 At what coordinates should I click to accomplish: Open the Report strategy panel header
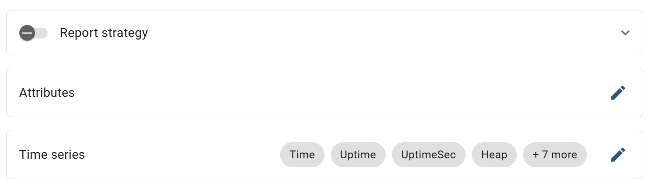point(324,32)
